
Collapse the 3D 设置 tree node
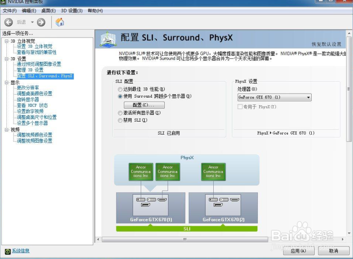click(7, 59)
